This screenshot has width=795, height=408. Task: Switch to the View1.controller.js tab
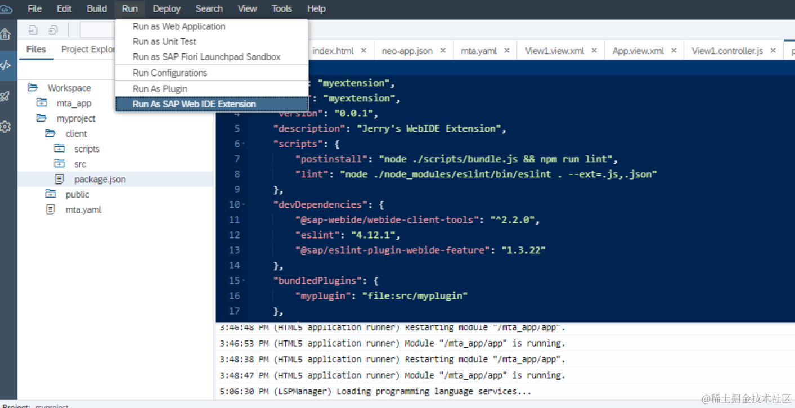(x=727, y=51)
